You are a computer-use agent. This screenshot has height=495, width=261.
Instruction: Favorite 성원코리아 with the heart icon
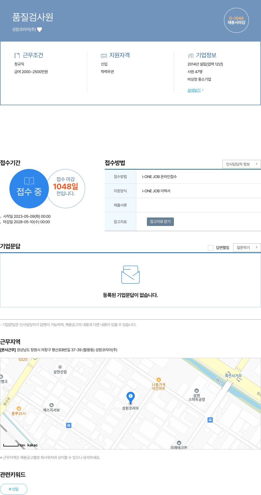pos(39,29)
